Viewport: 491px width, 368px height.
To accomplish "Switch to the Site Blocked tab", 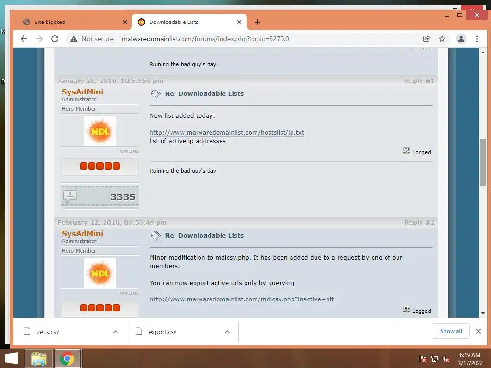I will (74, 22).
